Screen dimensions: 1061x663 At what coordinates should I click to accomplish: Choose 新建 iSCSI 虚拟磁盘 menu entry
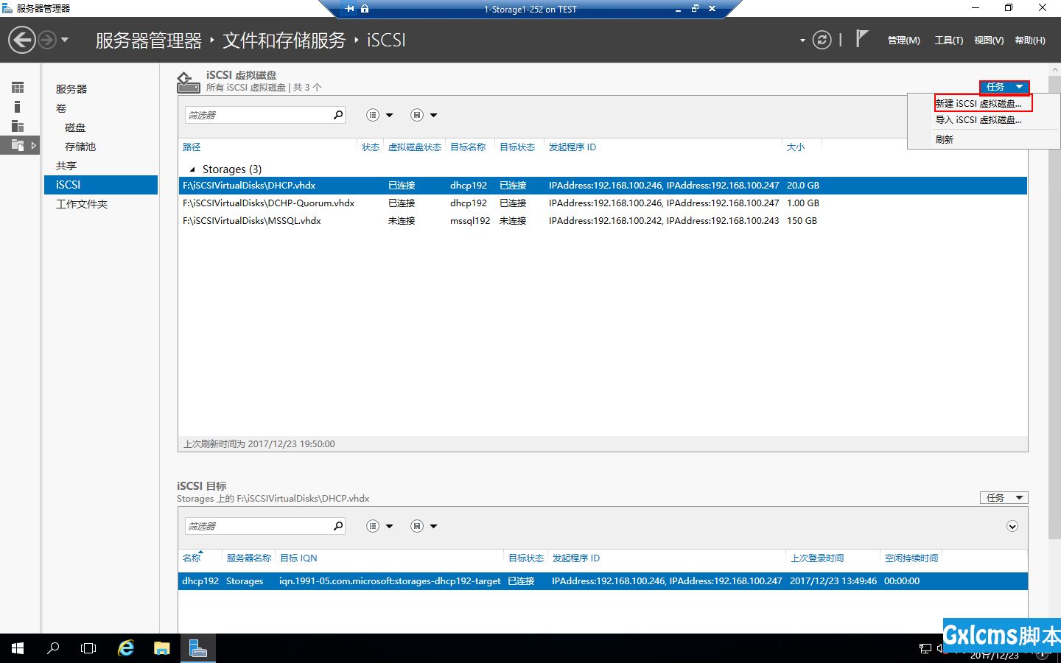point(979,104)
